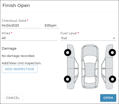The image size is (119, 104).
Task: Select the 3:05:pm checkout time field
Action: 52,25
